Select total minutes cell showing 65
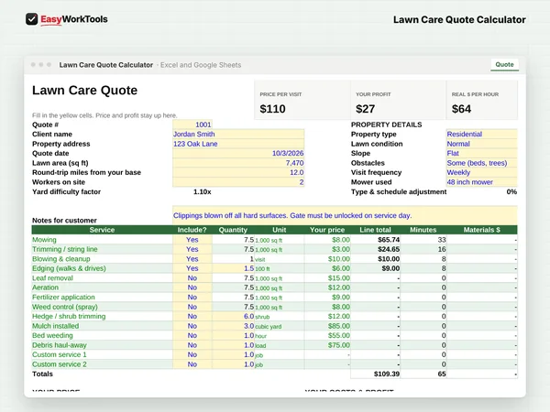Viewport: 550px width, 412px height. (x=423, y=374)
